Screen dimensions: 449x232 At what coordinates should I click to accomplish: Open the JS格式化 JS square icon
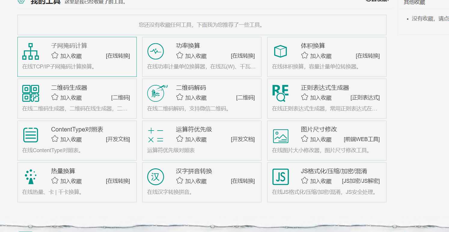(281, 177)
